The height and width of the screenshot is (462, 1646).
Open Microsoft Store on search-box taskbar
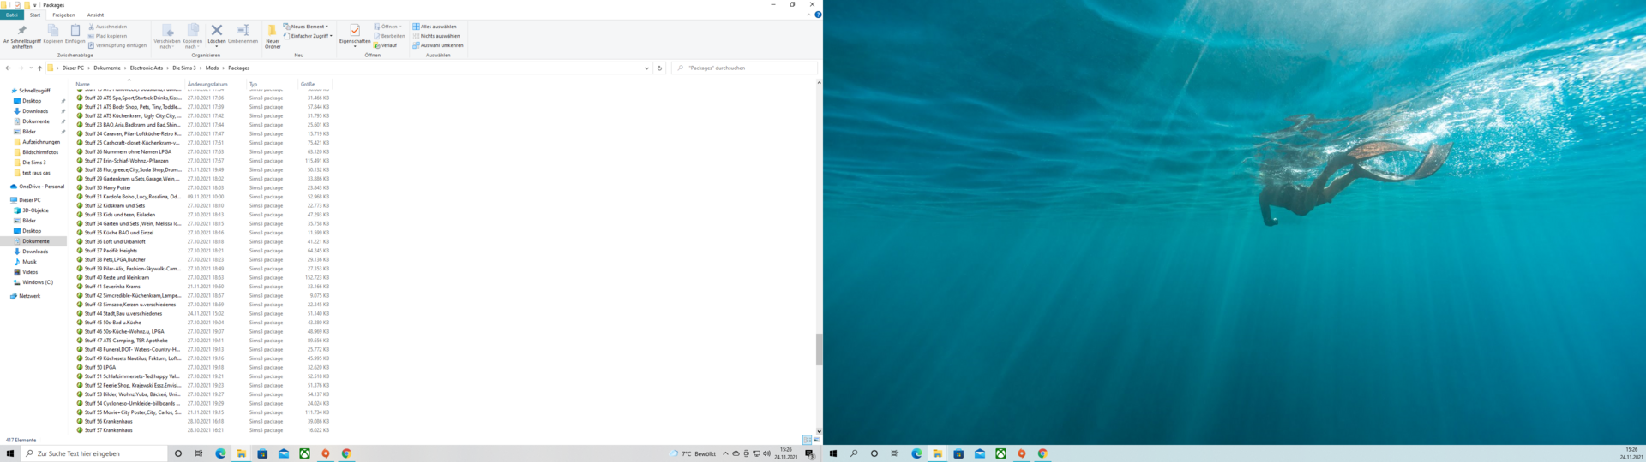click(262, 453)
